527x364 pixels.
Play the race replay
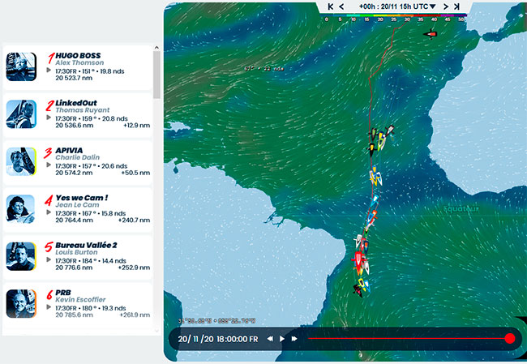[282, 339]
